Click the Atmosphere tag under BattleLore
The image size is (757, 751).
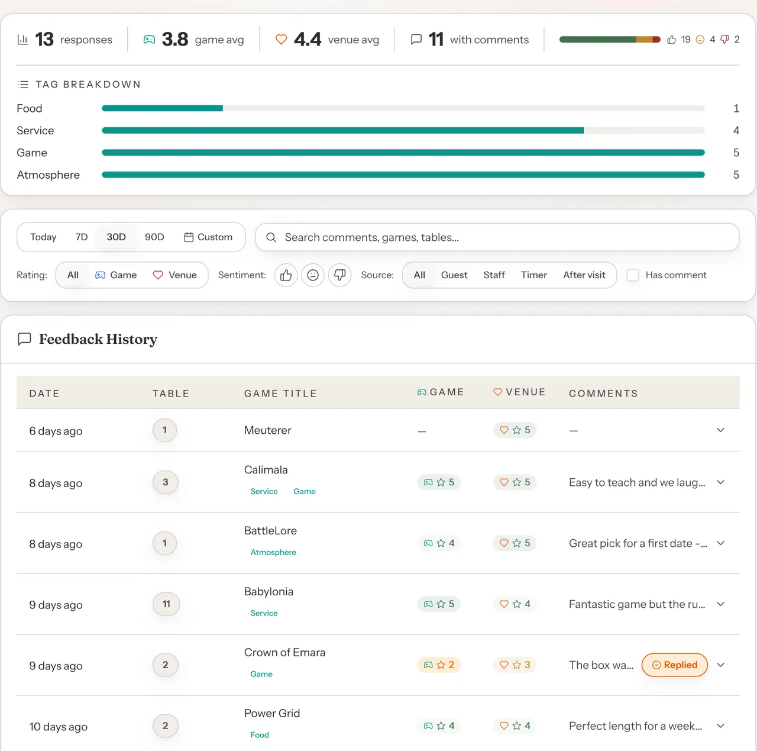273,552
